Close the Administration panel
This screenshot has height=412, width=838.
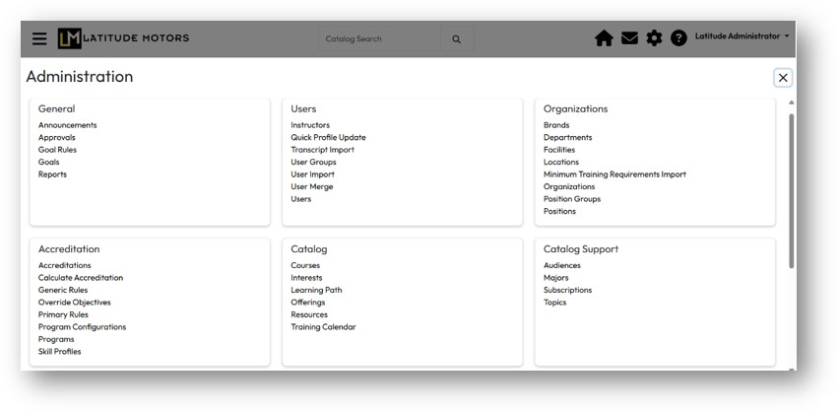783,78
